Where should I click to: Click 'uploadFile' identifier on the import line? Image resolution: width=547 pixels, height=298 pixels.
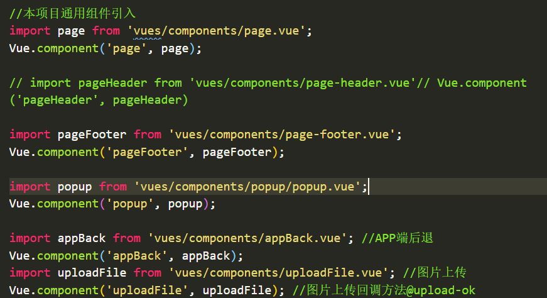pos(92,273)
